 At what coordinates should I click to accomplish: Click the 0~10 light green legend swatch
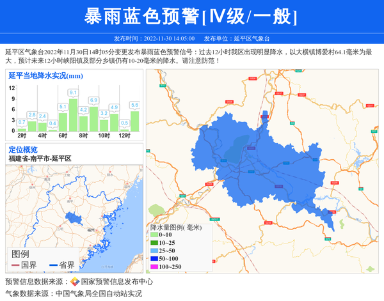pos(154,235)
